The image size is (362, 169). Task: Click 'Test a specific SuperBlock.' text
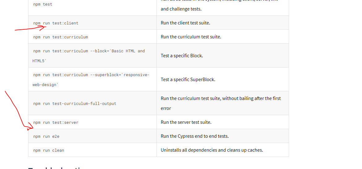pos(188,80)
